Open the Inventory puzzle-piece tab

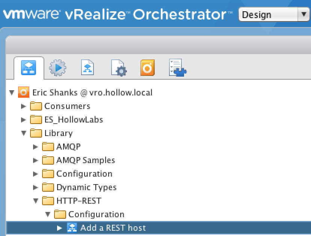pos(178,68)
